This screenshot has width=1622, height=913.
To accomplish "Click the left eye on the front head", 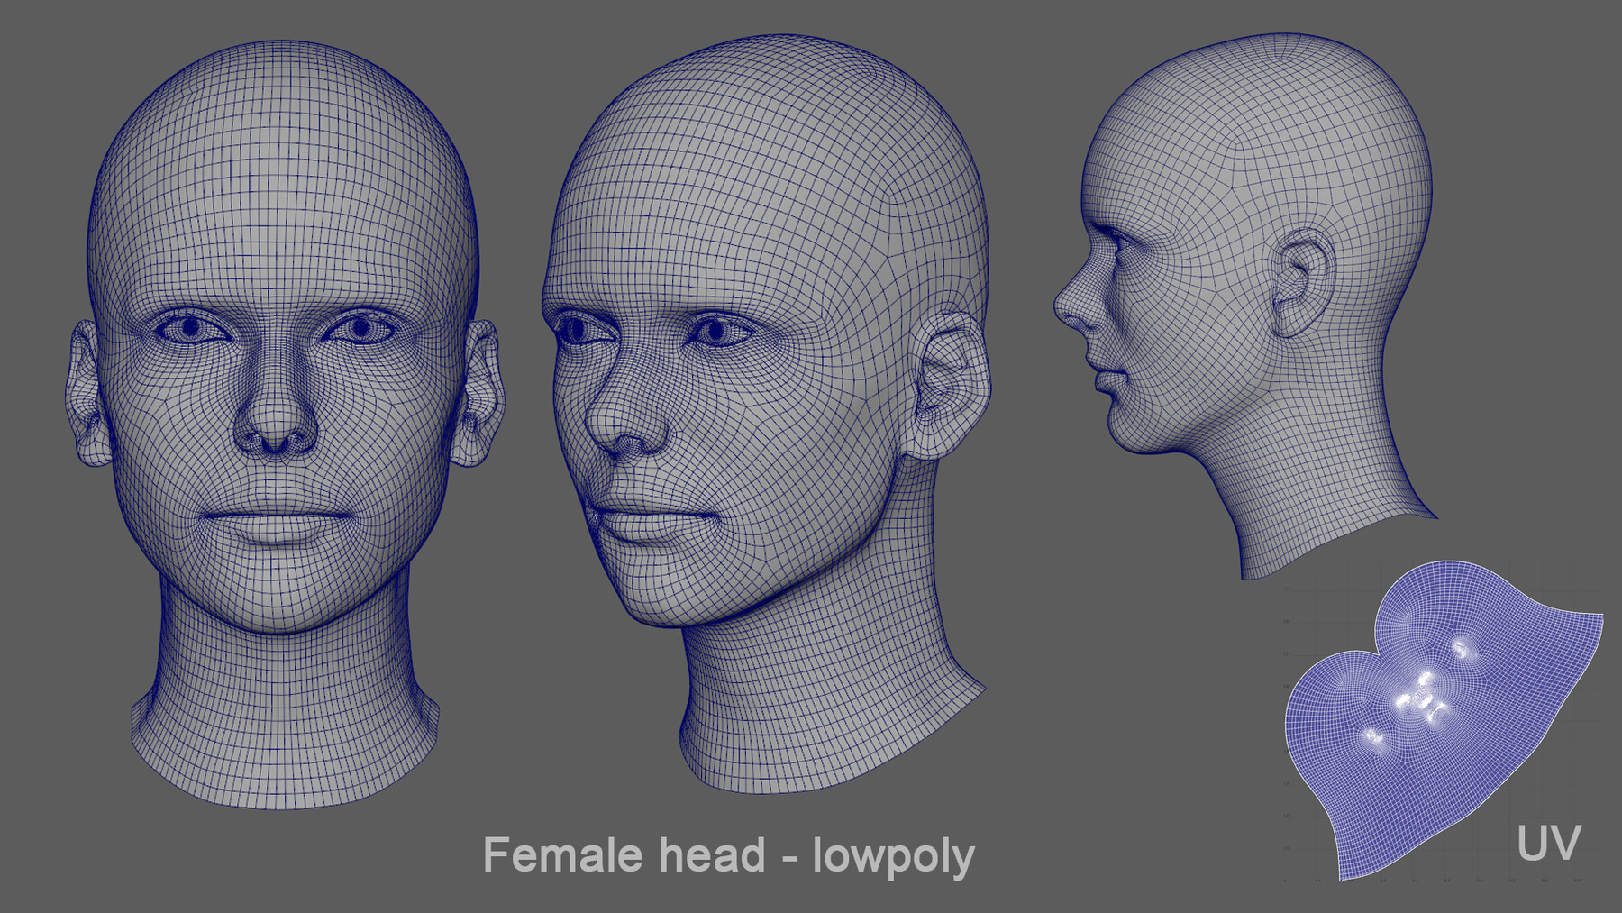I will coord(189,327).
